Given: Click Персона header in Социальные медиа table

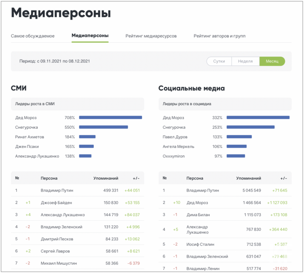Looking at the screenshot, I should click(x=195, y=178).
